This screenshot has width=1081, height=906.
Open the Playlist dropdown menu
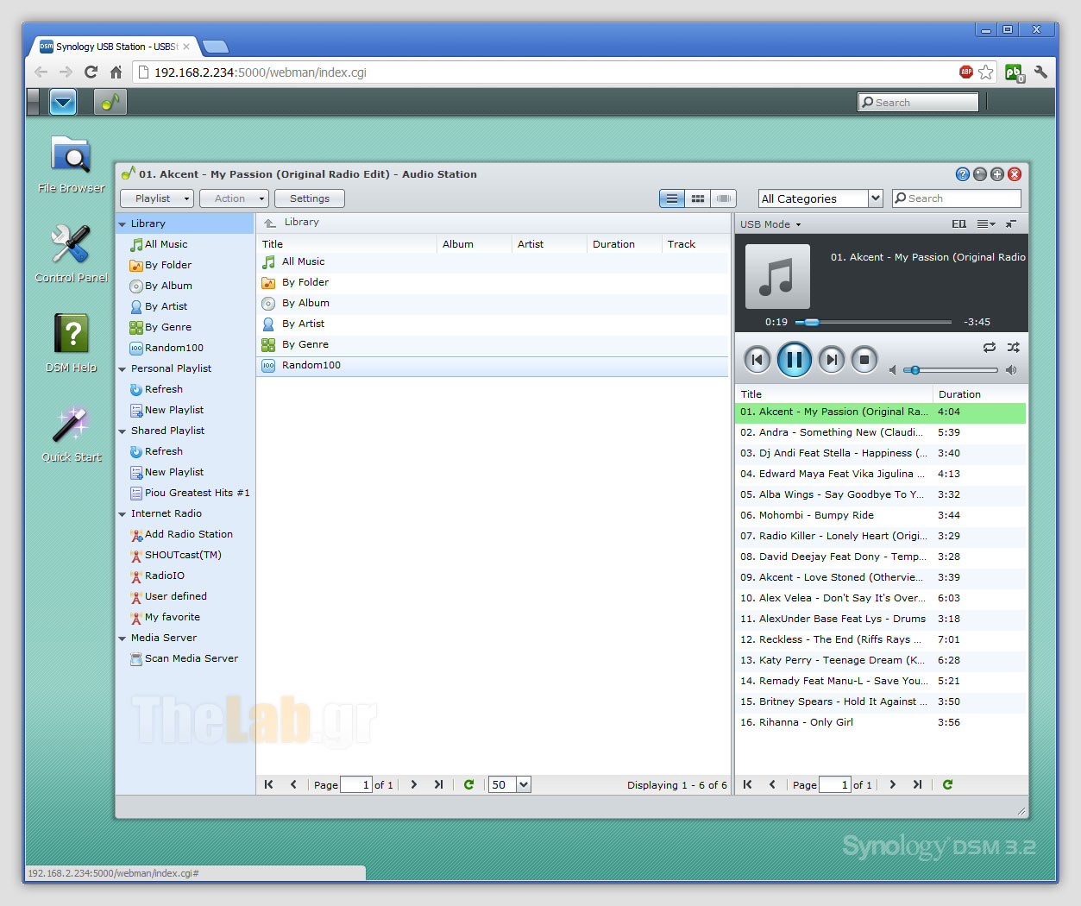point(157,198)
